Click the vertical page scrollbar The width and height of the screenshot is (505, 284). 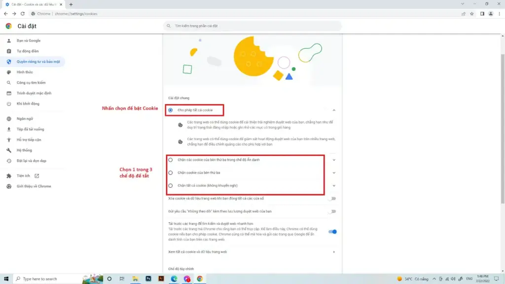tap(503, 129)
